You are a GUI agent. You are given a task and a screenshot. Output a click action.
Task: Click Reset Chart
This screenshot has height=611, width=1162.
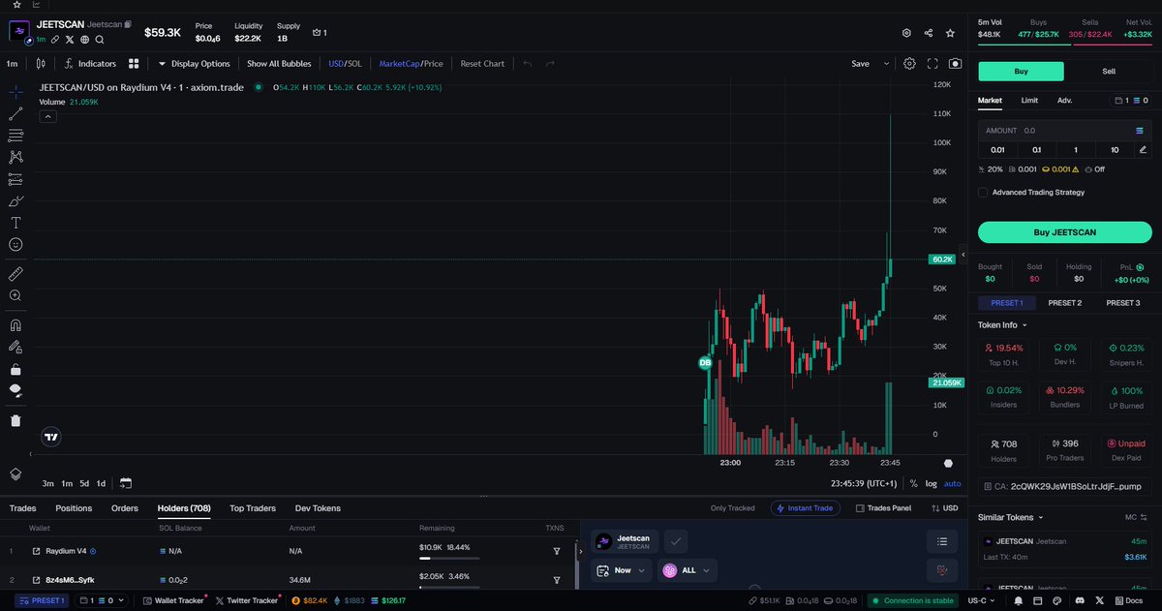pyautogui.click(x=482, y=64)
